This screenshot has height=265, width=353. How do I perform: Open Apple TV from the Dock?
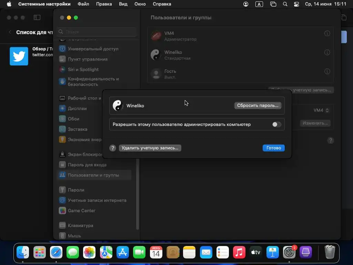(256, 252)
